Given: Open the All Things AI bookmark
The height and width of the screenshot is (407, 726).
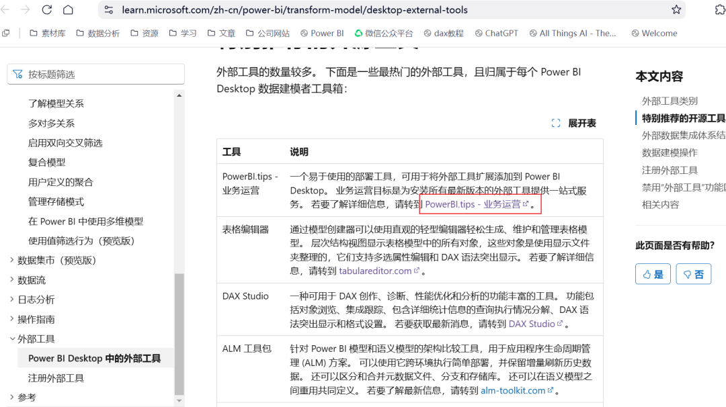Looking at the screenshot, I should [x=573, y=34].
